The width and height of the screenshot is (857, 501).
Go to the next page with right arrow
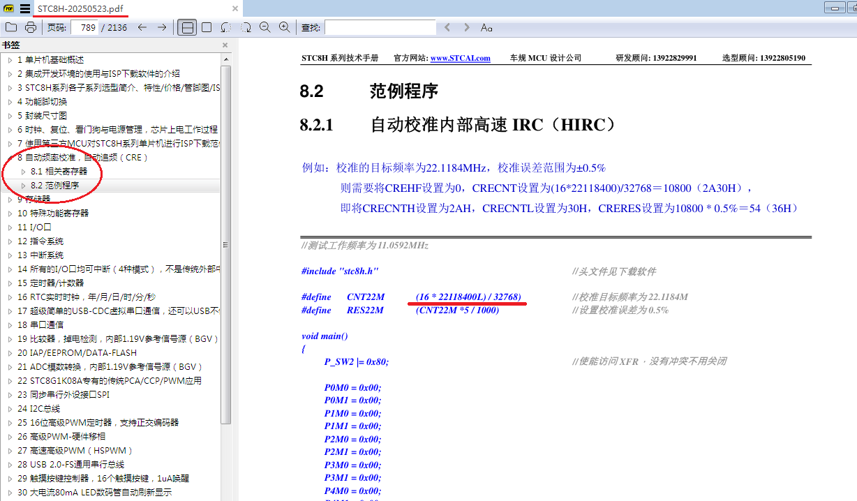coord(162,27)
